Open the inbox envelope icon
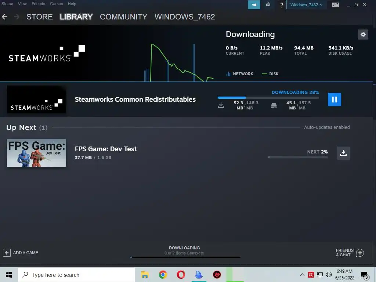 [x=268, y=5]
